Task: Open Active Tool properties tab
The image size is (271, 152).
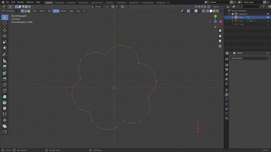Action: (x=227, y=59)
